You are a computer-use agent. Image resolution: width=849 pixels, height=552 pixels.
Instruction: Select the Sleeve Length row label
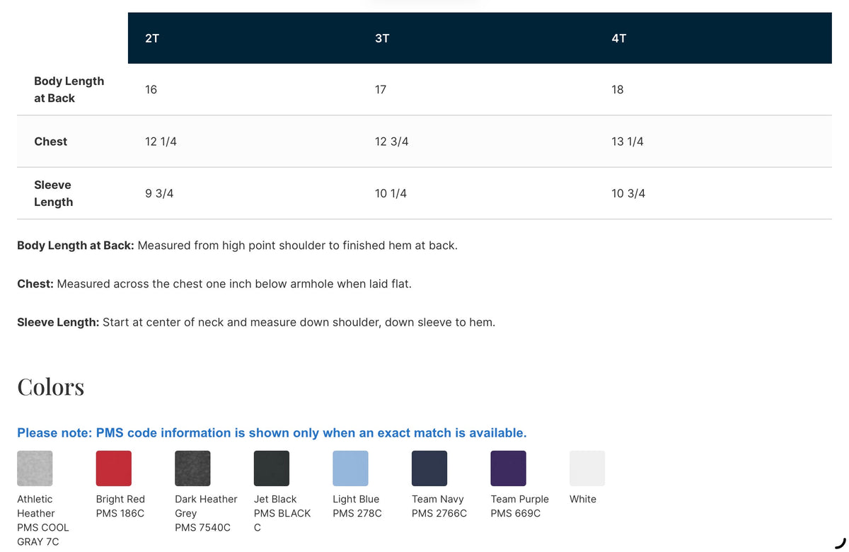click(x=53, y=193)
